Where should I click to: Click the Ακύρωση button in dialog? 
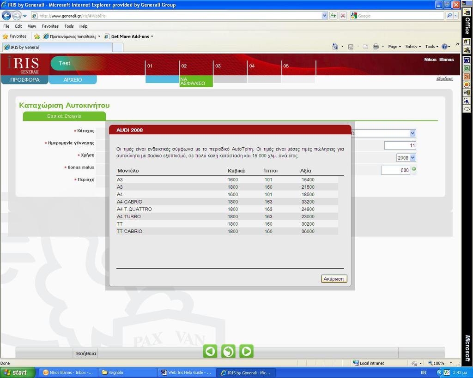334,279
